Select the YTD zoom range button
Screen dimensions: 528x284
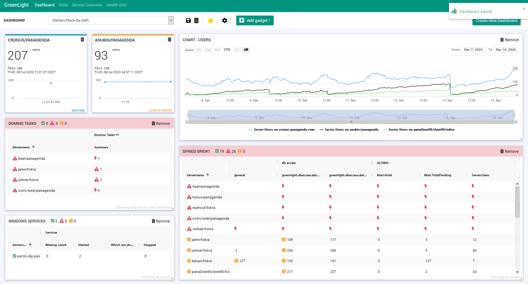[x=227, y=50]
